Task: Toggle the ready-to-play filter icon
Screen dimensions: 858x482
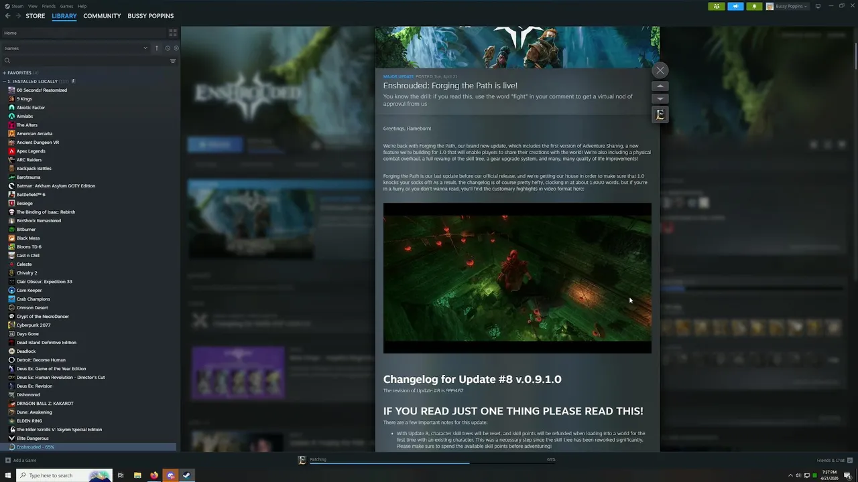Action: pyautogui.click(x=176, y=48)
